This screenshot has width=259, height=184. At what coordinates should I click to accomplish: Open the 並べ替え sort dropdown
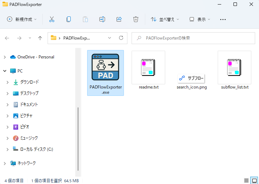(x=165, y=19)
